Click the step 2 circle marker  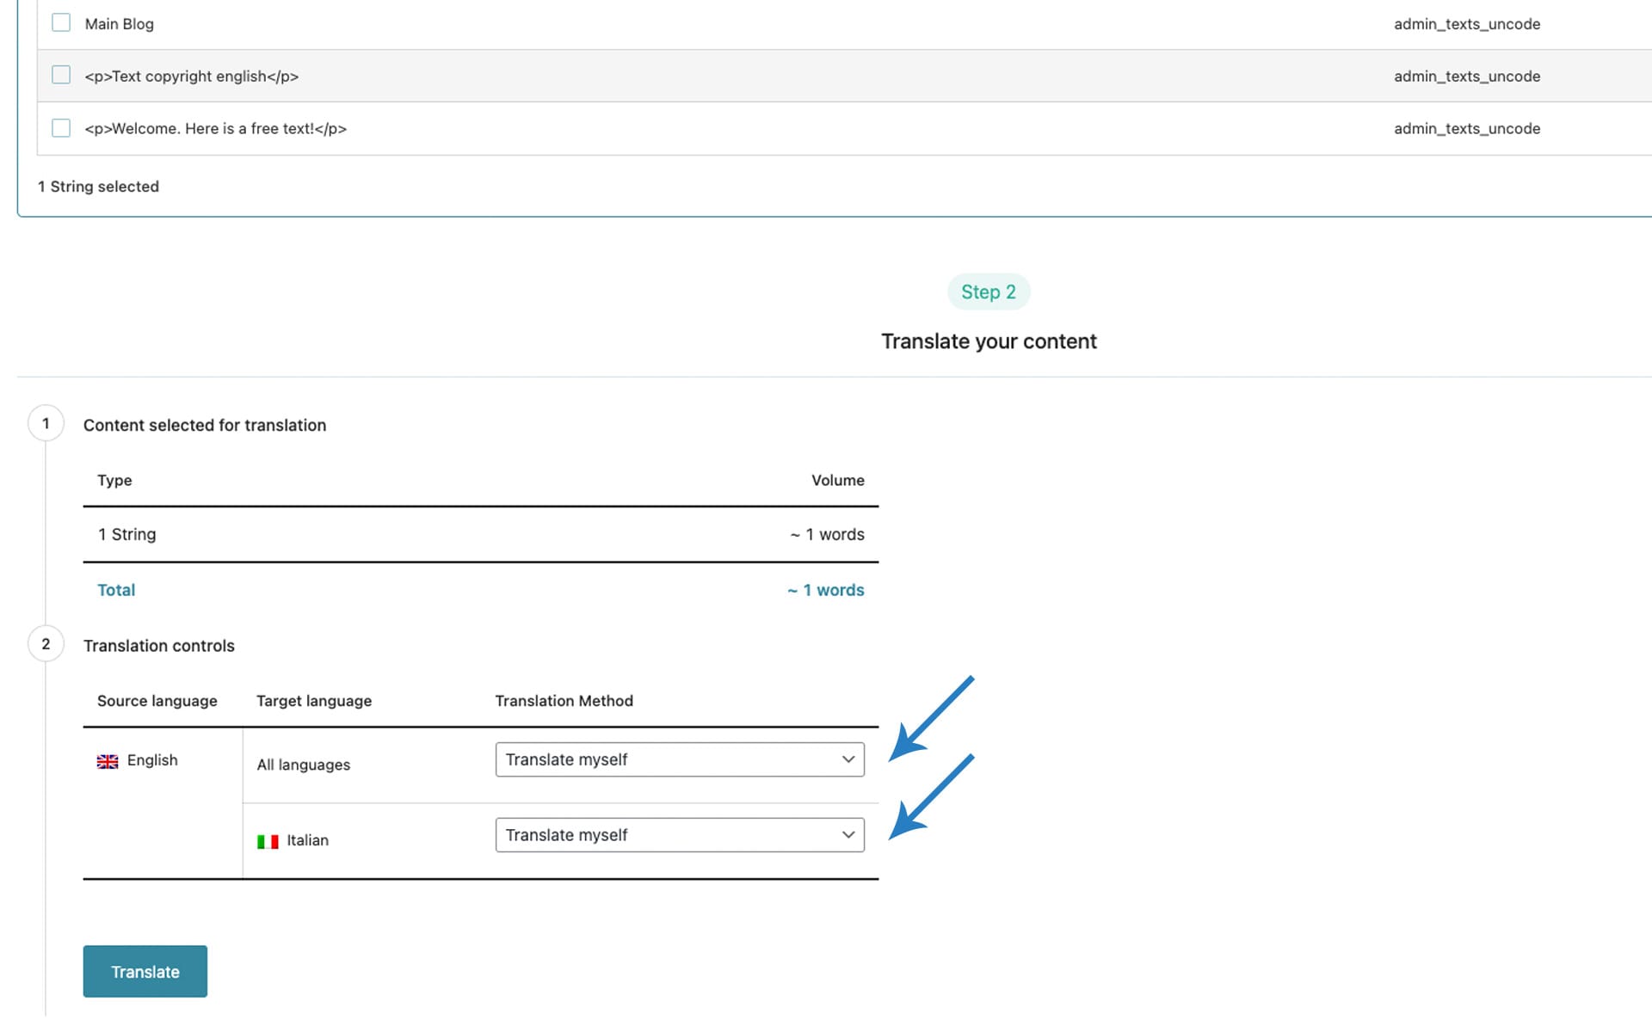(x=46, y=644)
